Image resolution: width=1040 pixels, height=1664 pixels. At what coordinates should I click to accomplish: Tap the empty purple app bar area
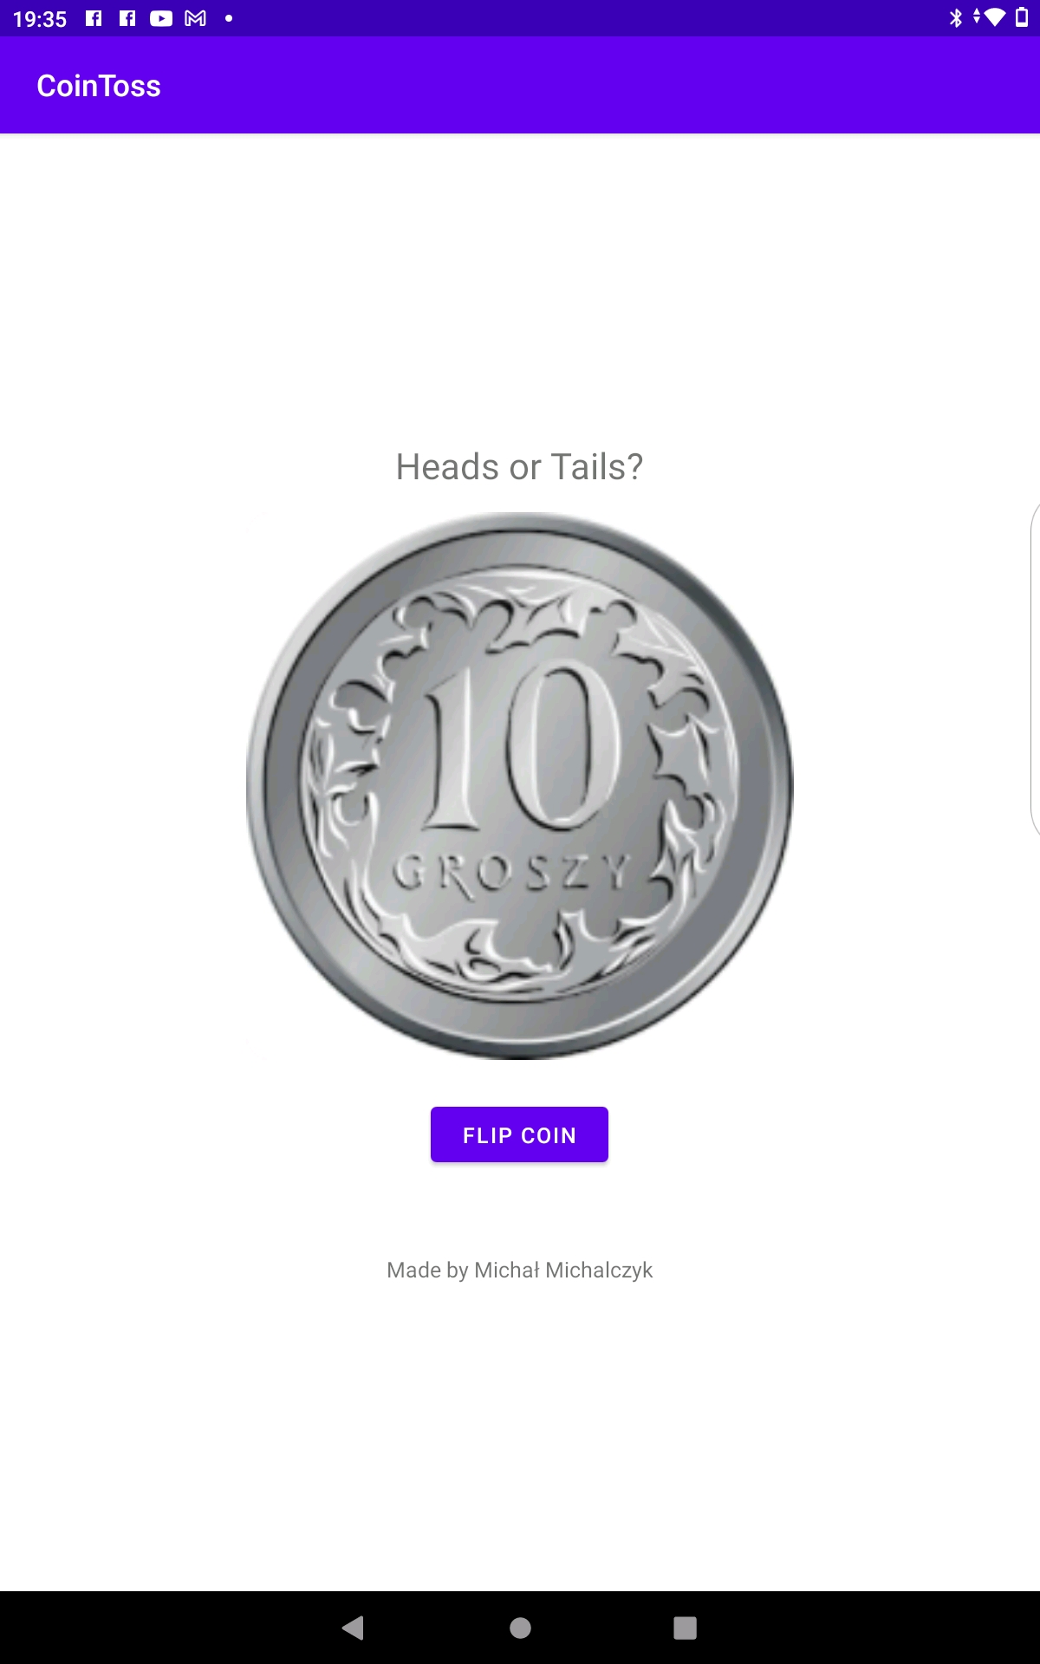point(607,86)
